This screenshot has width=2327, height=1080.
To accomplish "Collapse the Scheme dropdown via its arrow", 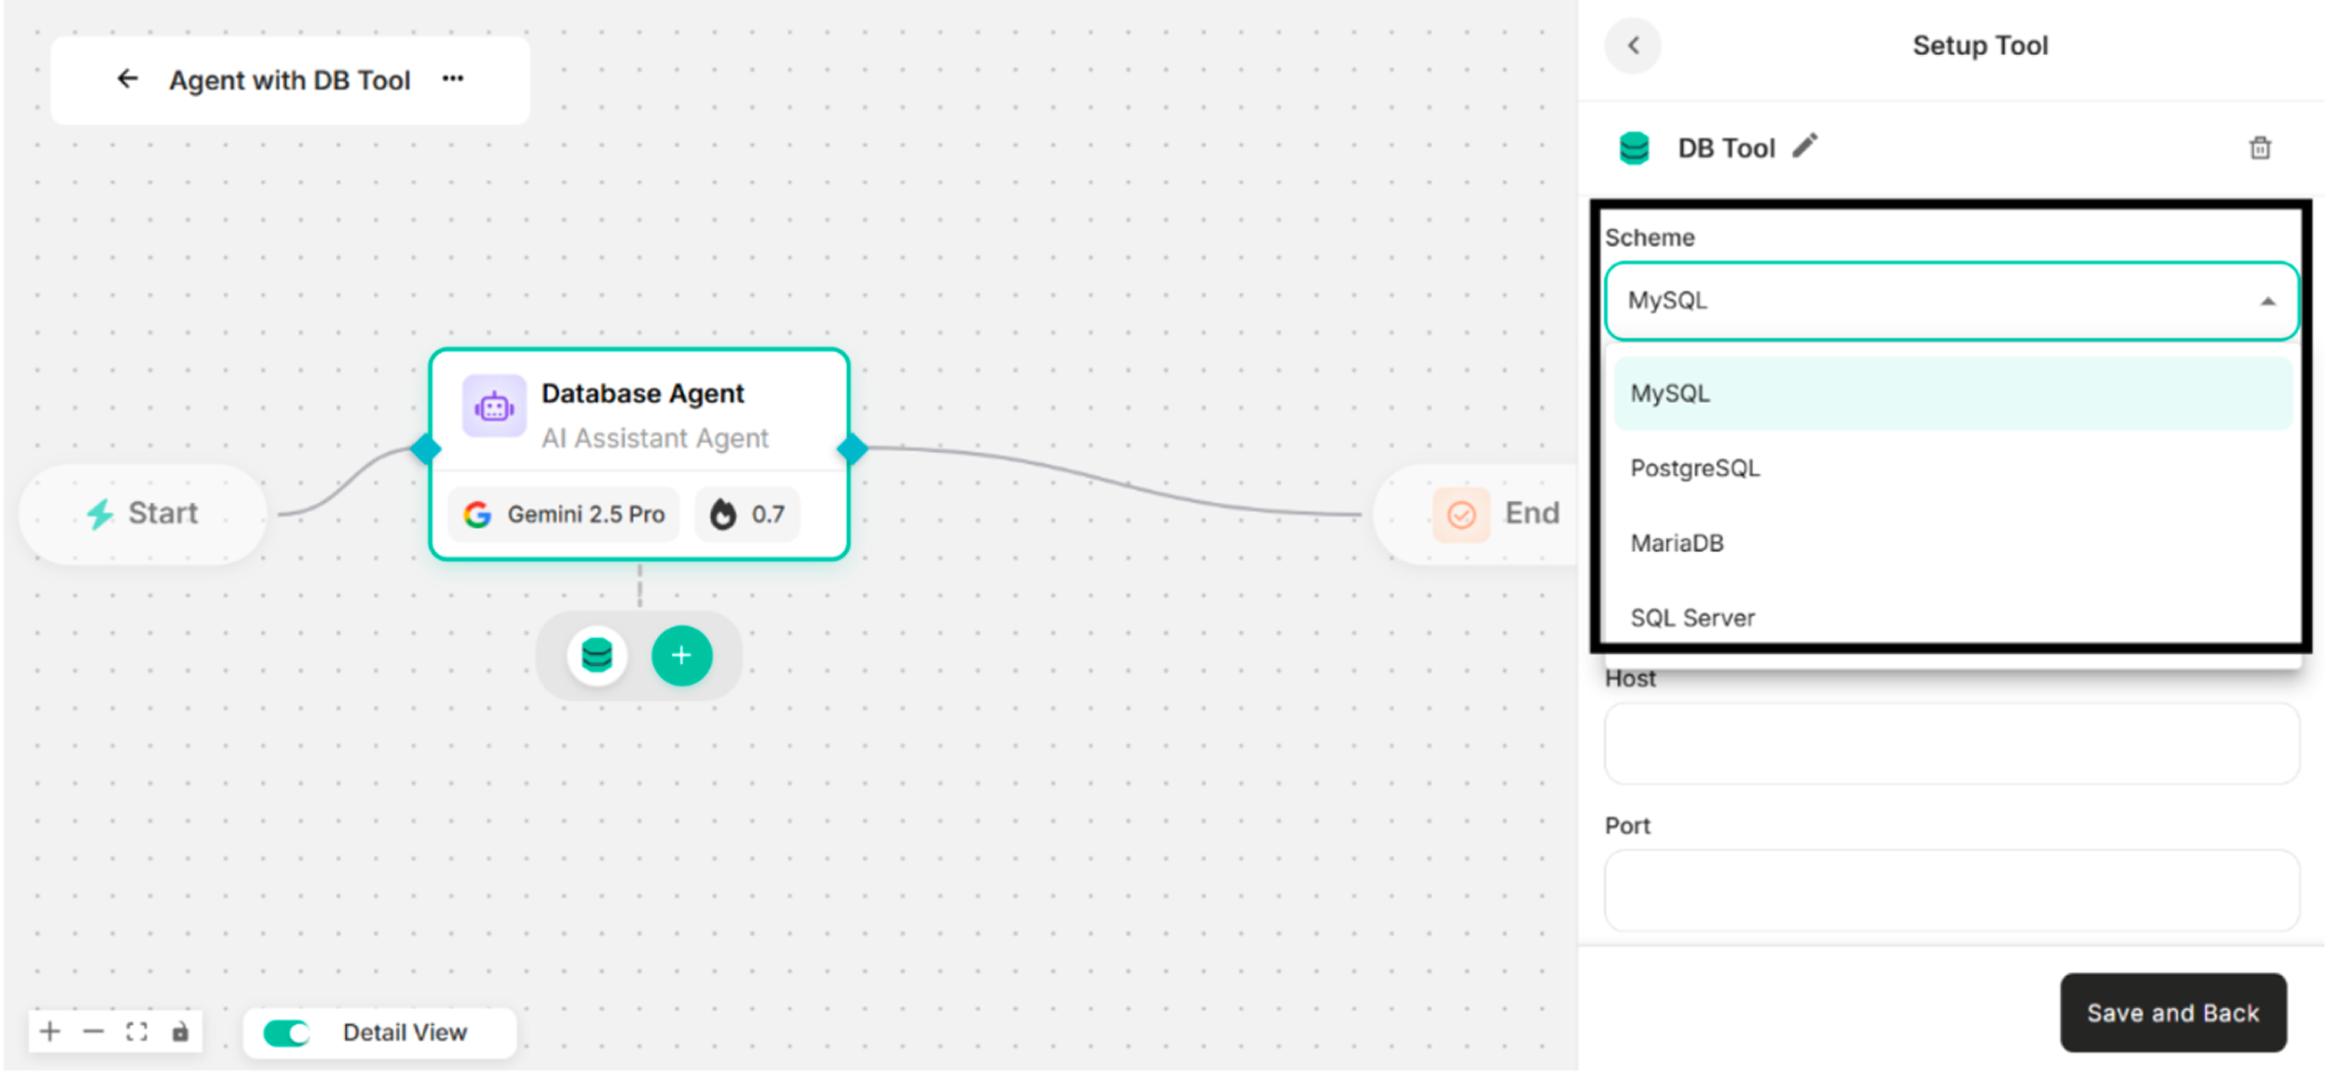I will tap(2268, 302).
